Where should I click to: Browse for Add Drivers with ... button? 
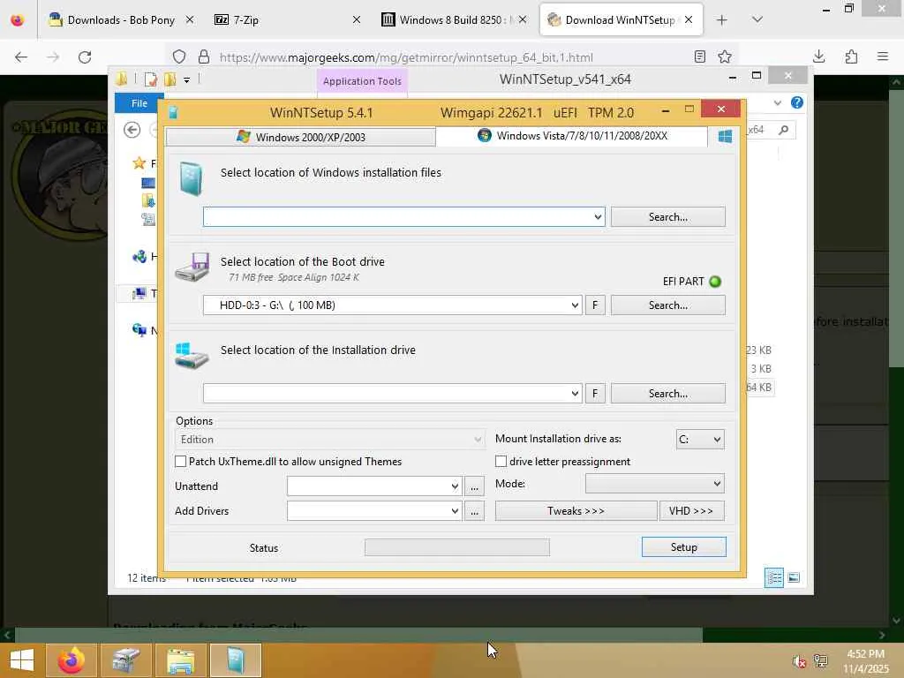coord(474,511)
